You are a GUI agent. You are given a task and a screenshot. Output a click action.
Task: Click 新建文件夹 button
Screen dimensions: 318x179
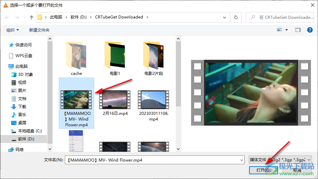[39, 30]
